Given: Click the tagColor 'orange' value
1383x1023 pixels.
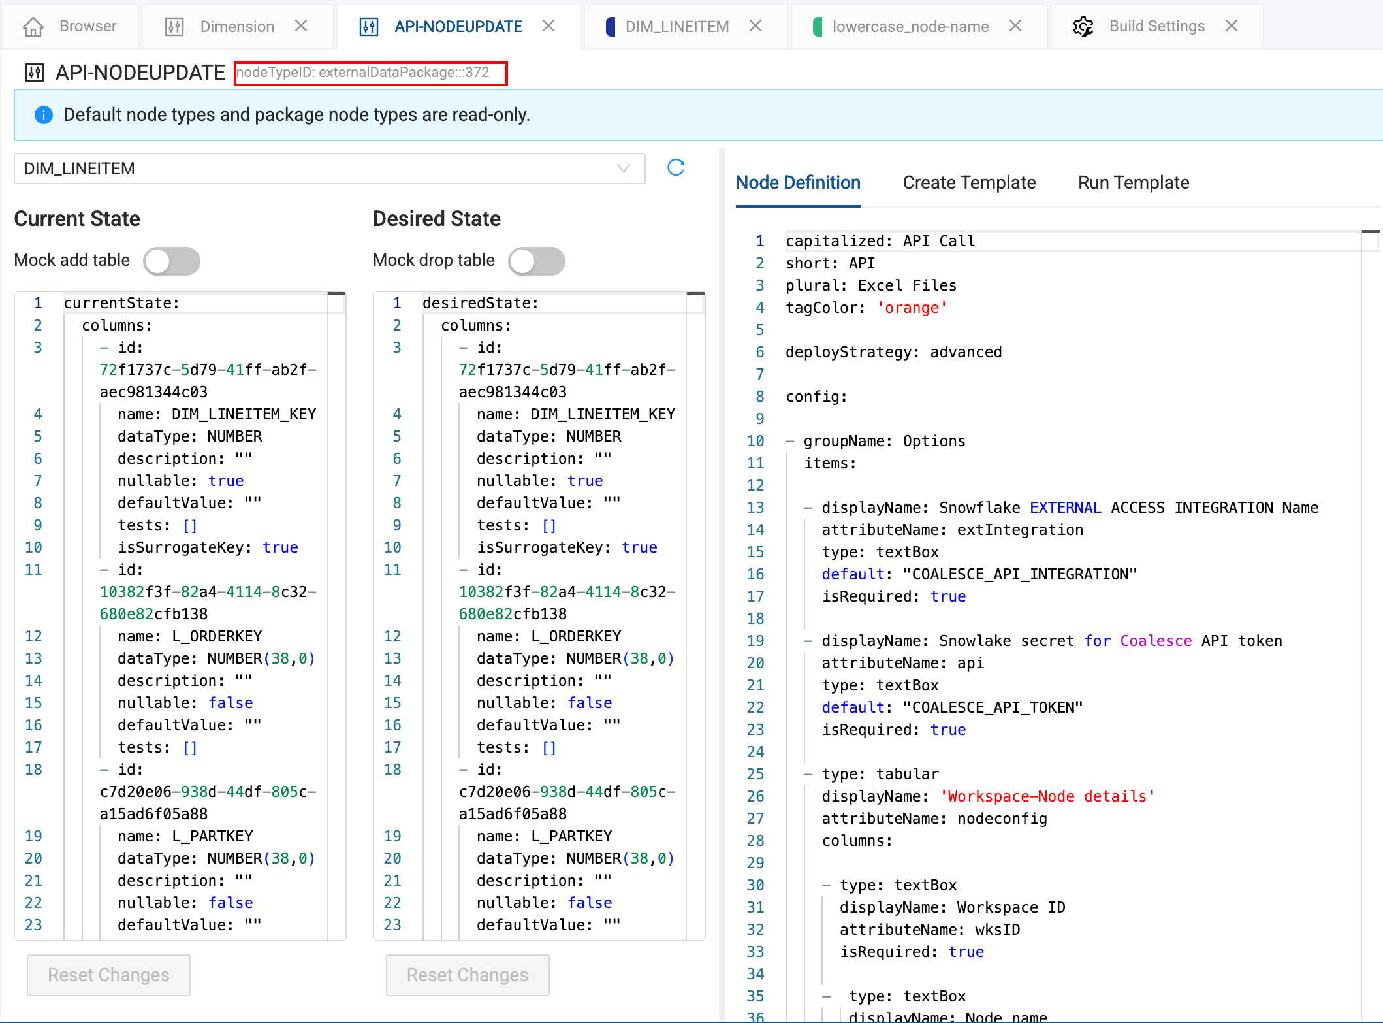Looking at the screenshot, I should 912,308.
